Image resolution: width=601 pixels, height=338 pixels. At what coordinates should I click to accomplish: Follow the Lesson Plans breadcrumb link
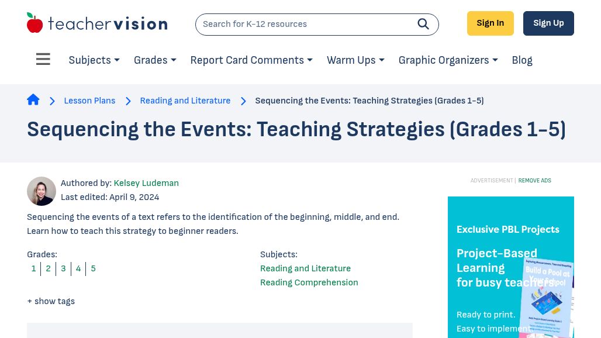89,101
